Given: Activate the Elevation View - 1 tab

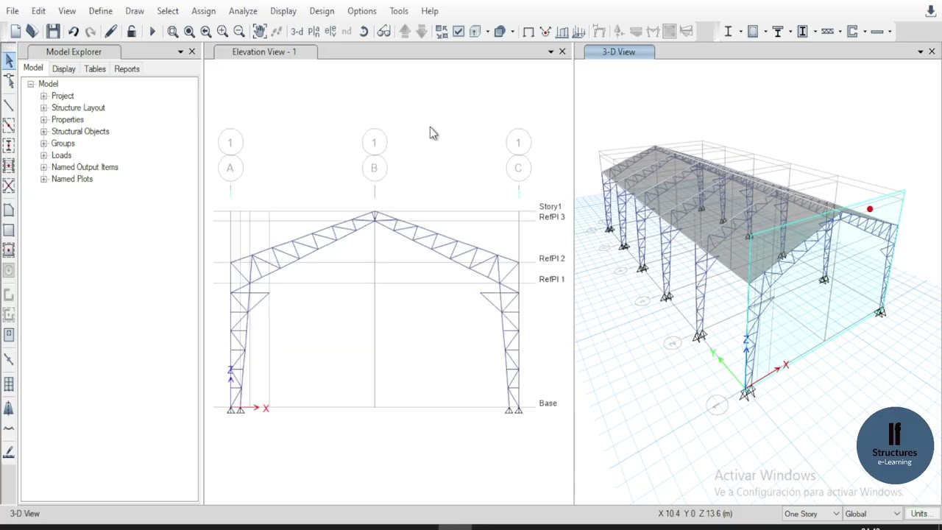Looking at the screenshot, I should tap(264, 52).
